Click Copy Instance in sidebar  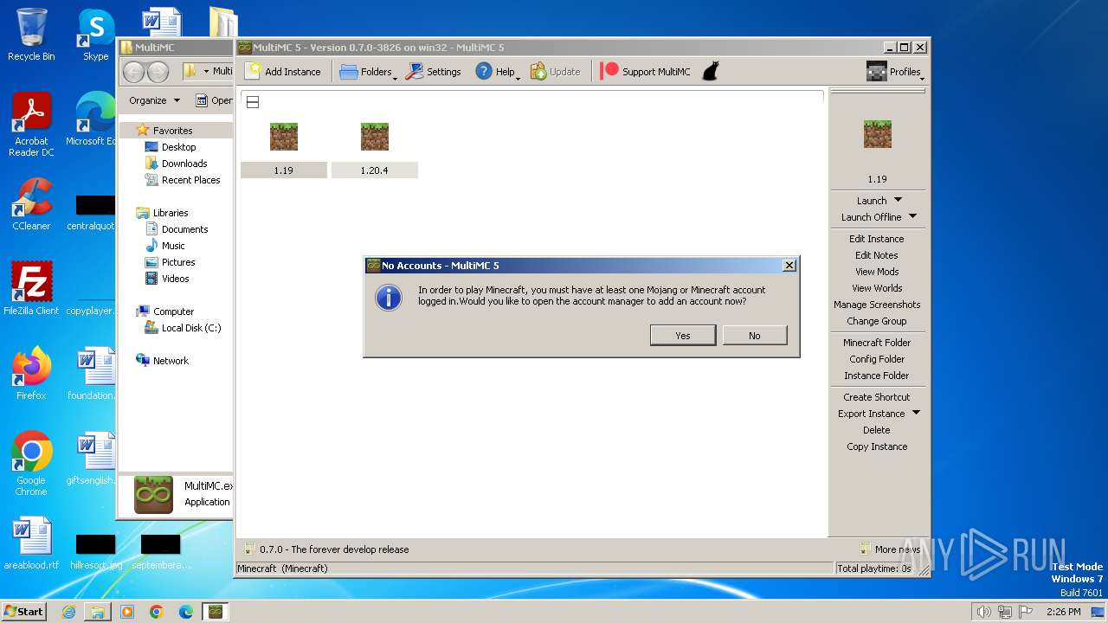tap(876, 446)
